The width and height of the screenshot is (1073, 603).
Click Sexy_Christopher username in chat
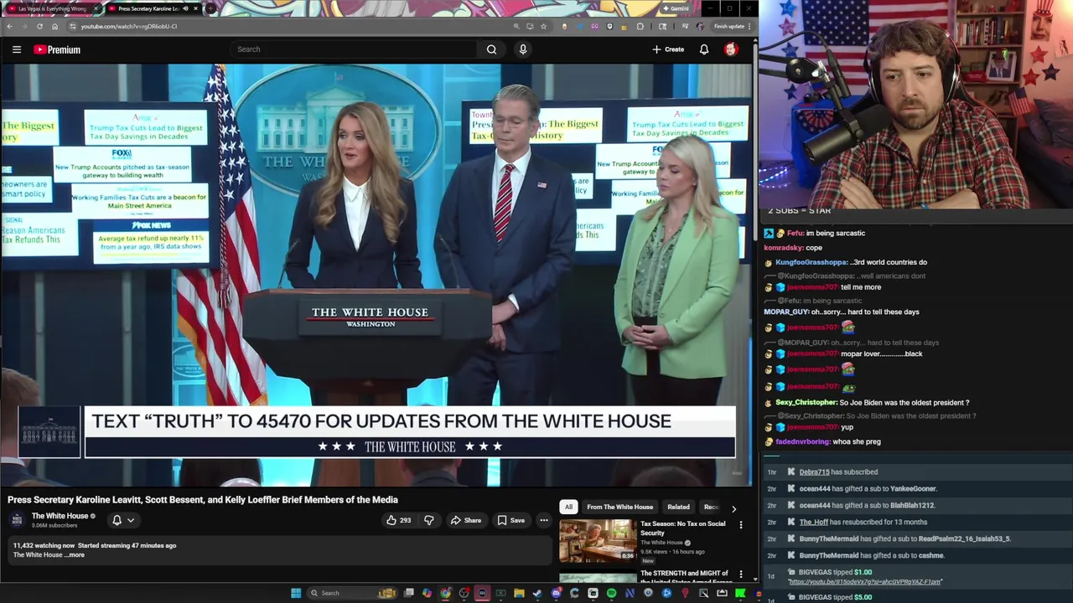coord(806,403)
